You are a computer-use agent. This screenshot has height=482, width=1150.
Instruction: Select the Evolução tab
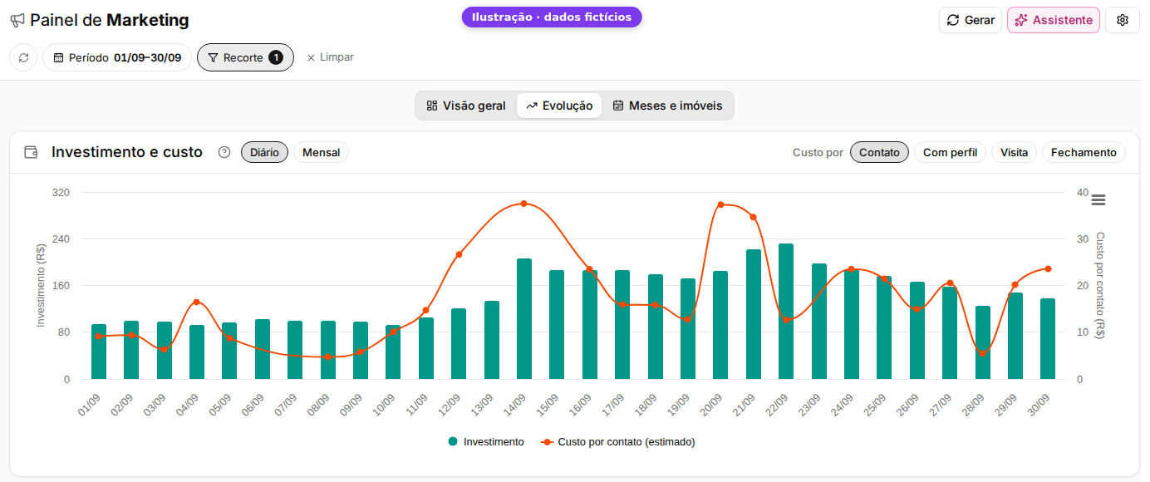[x=559, y=106]
